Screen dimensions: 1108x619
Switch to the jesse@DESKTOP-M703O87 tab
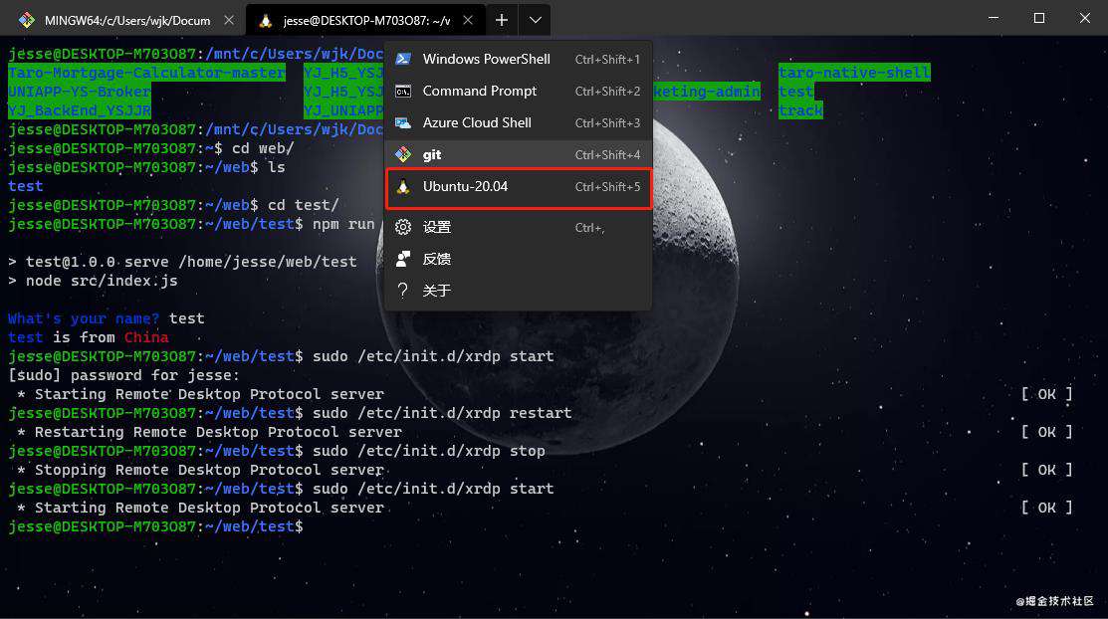(x=366, y=21)
